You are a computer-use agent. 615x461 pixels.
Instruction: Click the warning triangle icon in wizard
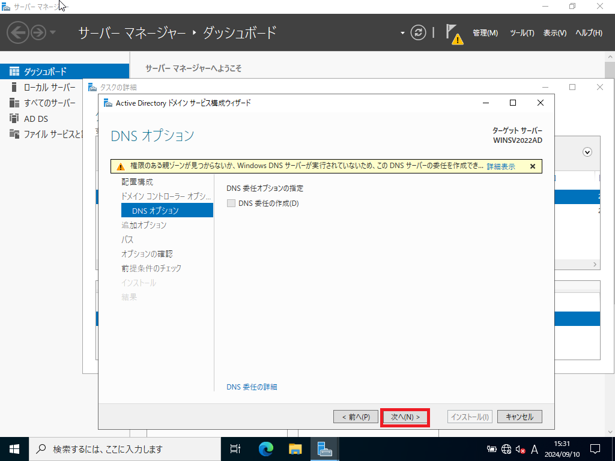click(121, 167)
